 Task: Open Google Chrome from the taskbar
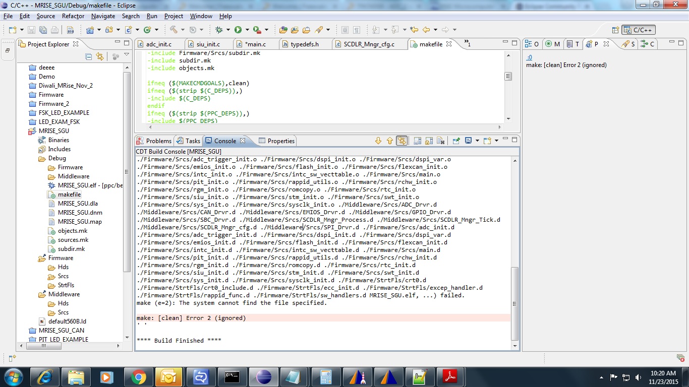[138, 377]
